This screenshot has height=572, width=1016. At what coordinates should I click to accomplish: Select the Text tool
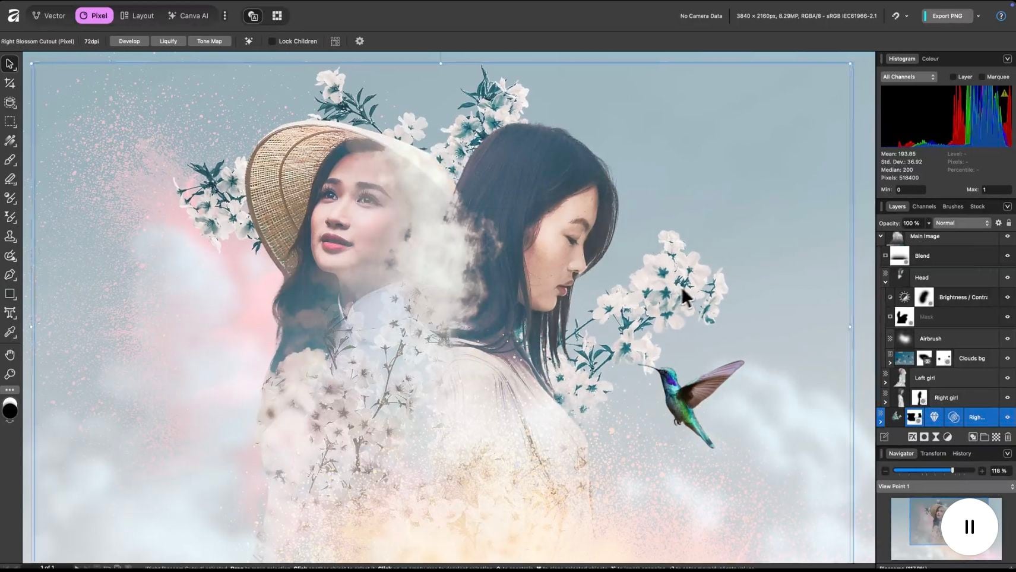pos(10,313)
